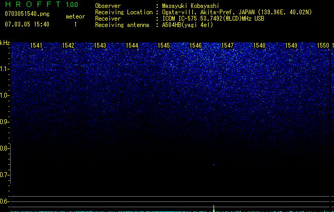Image resolution: width=334 pixels, height=212 pixels.
Task: Click the 0.6 kHz axis label
Action: click(4, 201)
